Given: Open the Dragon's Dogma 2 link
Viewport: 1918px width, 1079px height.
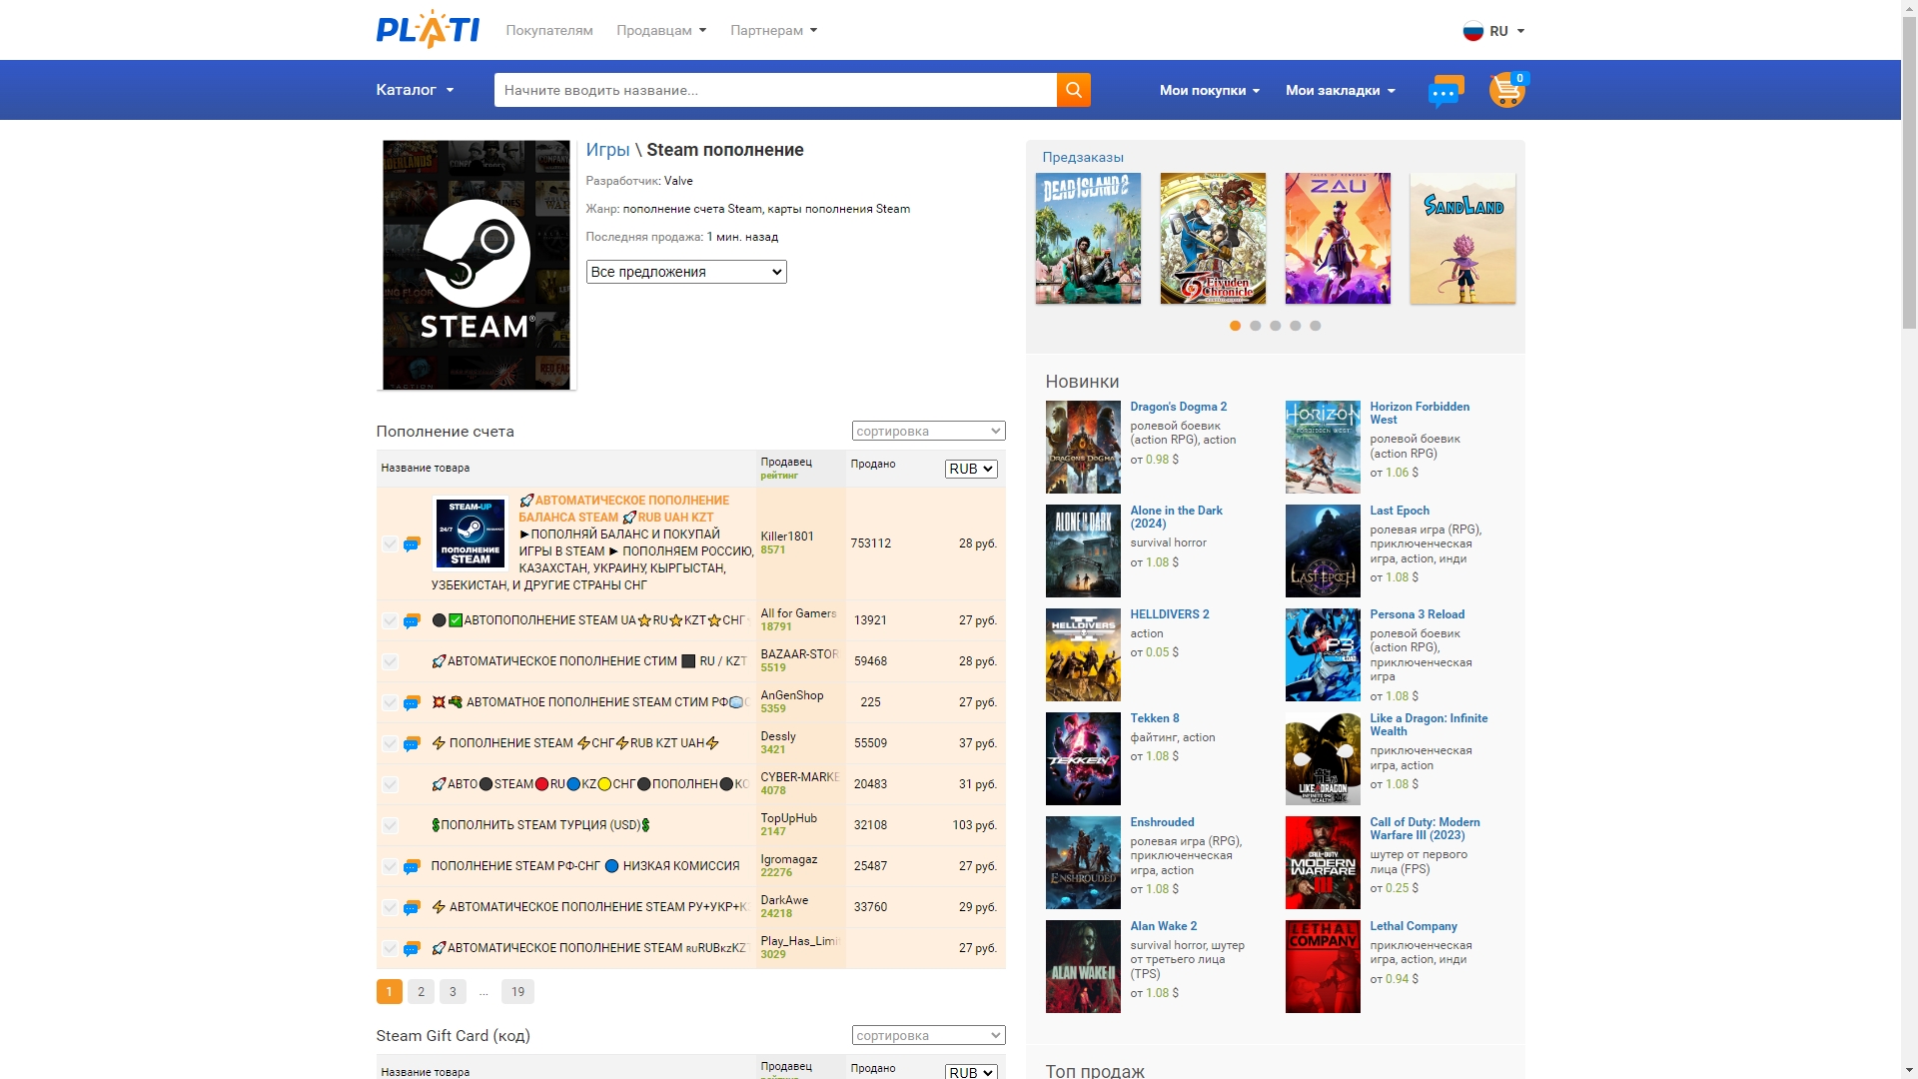Looking at the screenshot, I should coord(1178,407).
